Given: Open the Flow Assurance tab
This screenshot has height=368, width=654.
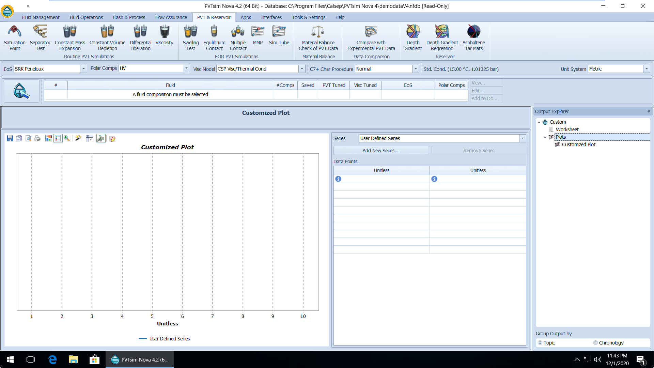Looking at the screenshot, I should coord(171,17).
